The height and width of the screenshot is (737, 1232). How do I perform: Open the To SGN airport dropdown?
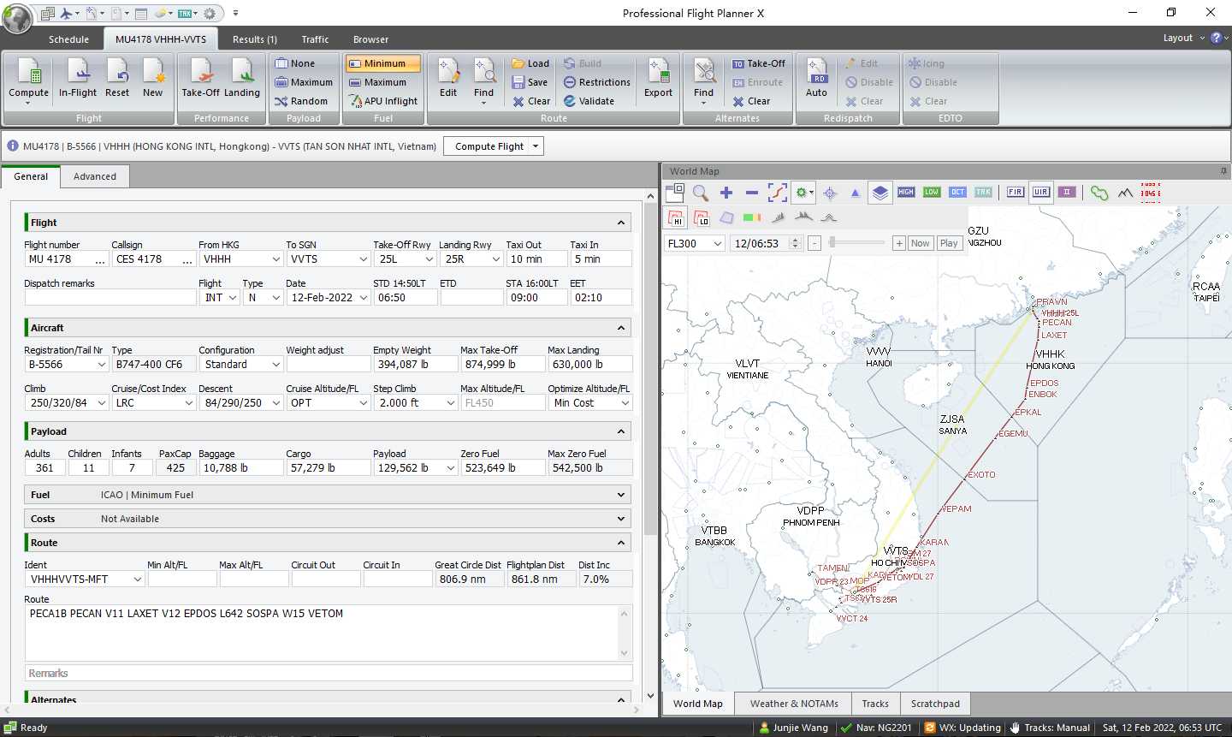point(363,259)
